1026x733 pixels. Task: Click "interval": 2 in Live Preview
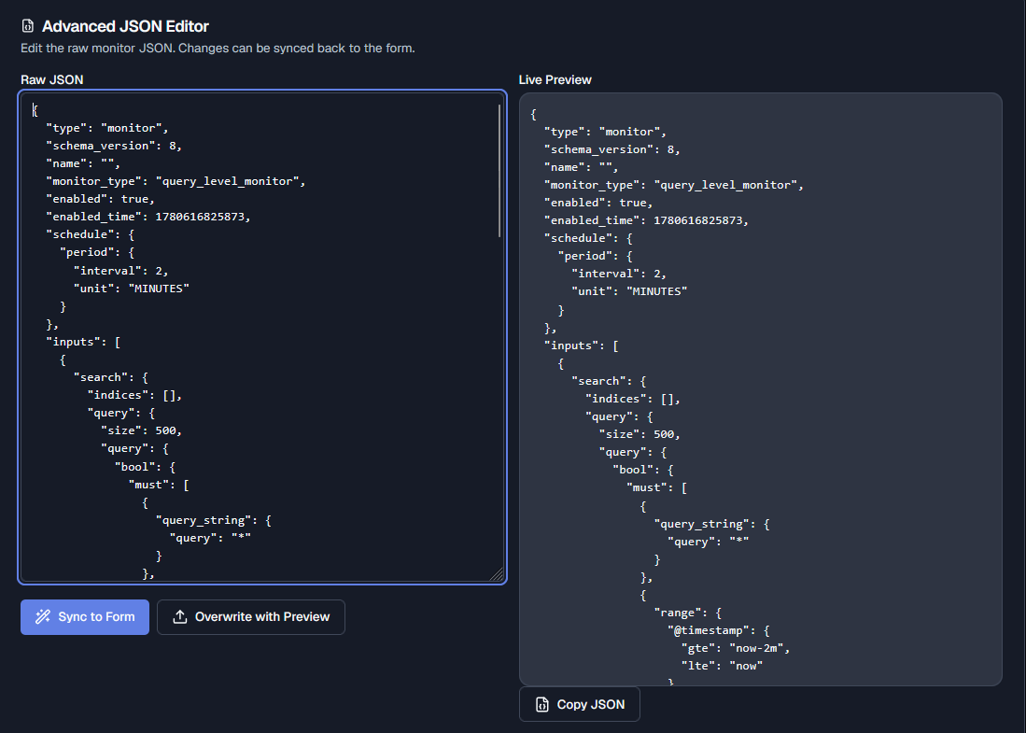click(619, 274)
